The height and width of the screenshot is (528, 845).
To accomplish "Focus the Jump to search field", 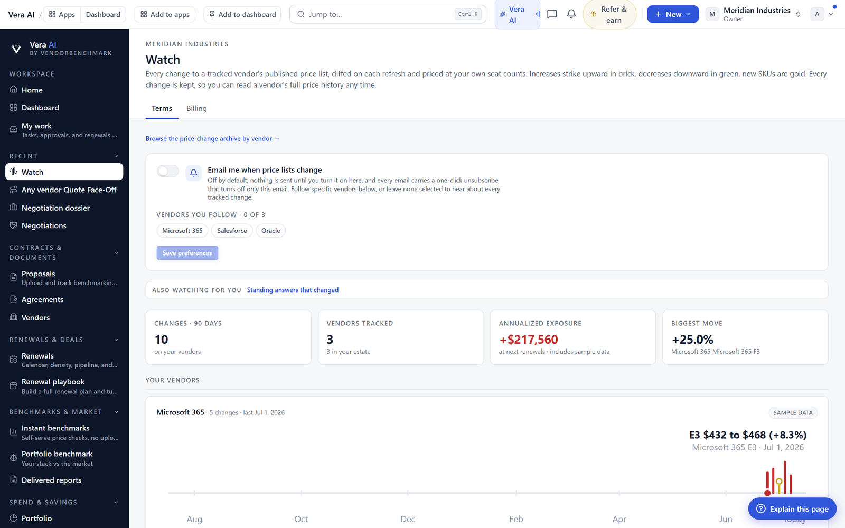I will click(x=388, y=14).
